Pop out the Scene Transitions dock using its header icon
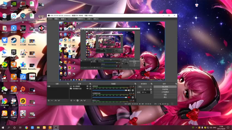 tap(151, 84)
